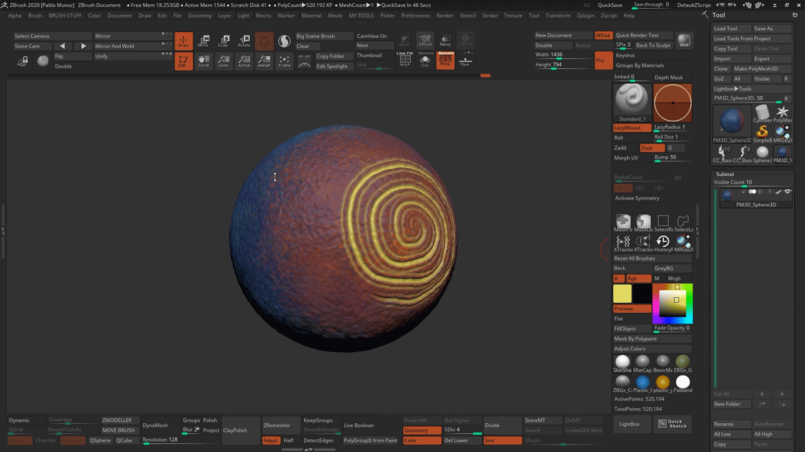
Task: Toggle Transp transparency mode
Action: point(445,41)
